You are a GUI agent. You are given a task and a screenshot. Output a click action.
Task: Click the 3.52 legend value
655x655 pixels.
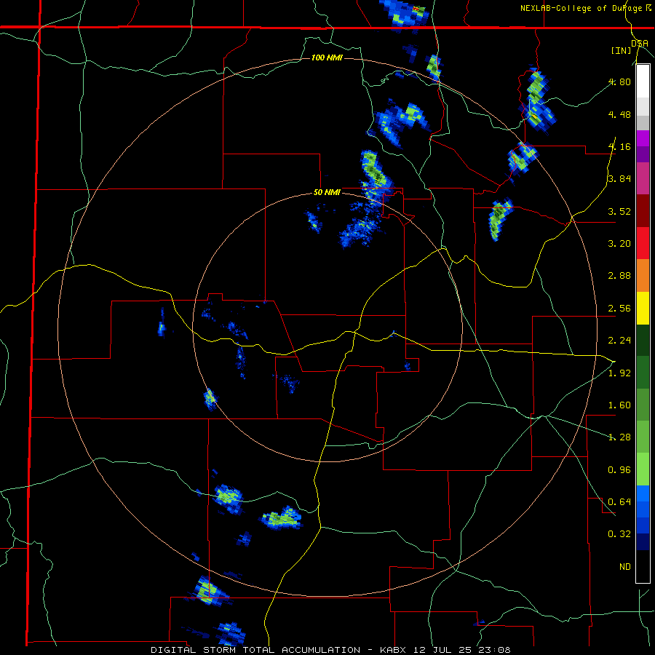620,211
